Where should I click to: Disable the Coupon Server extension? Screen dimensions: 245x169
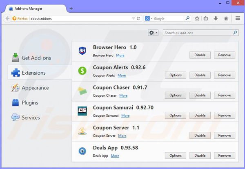[200, 136]
